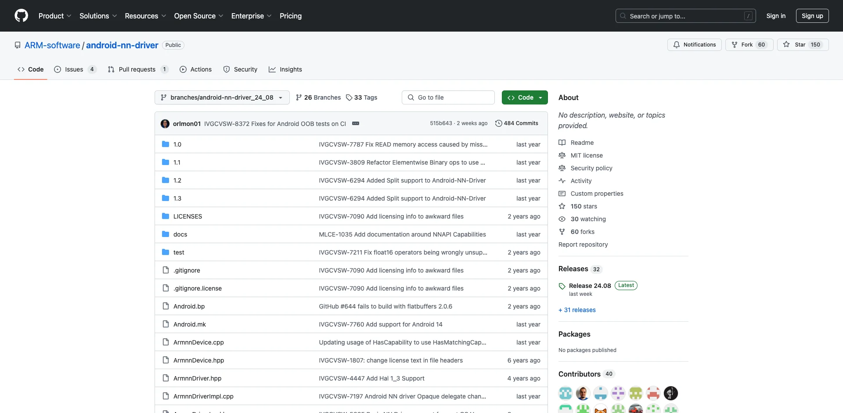Click the Contributors heading link
This screenshot has height=413, width=843.
point(580,374)
